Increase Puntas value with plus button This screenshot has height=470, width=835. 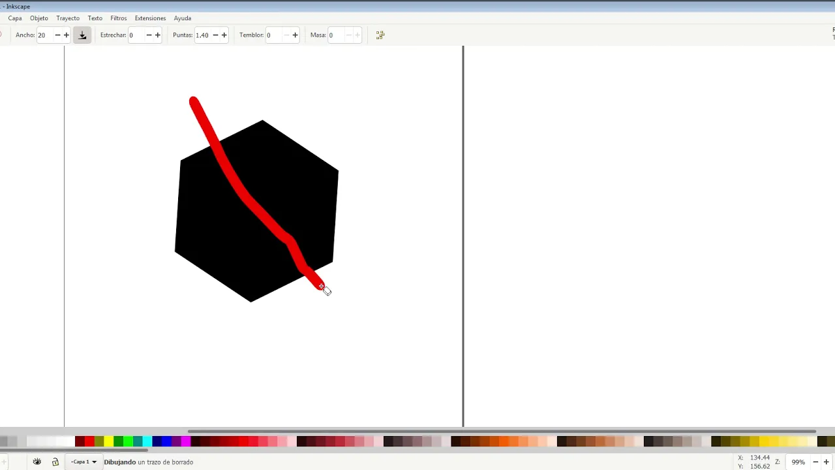click(x=224, y=35)
